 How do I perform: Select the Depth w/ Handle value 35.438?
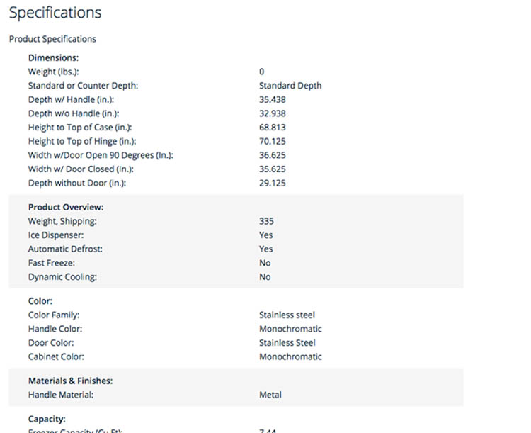[x=273, y=100]
